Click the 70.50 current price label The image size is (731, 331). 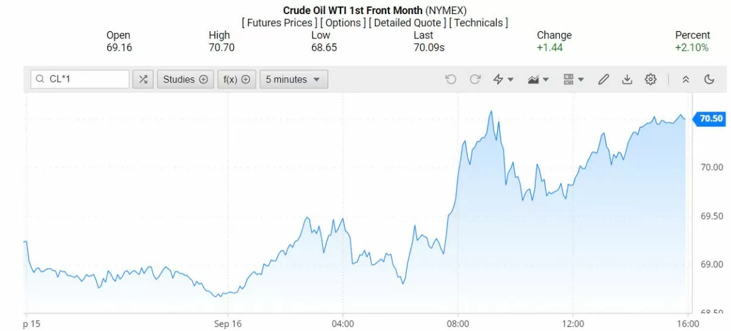pos(711,118)
